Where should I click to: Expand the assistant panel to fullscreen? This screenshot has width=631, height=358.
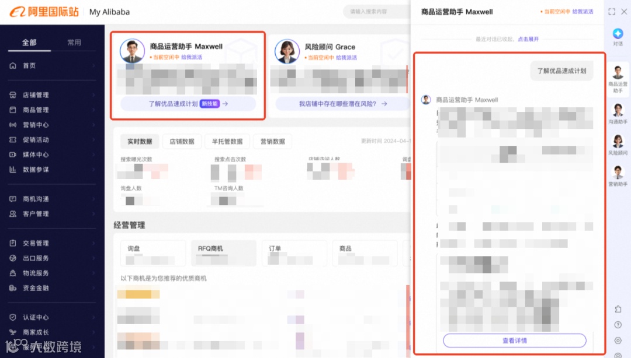(x=612, y=12)
